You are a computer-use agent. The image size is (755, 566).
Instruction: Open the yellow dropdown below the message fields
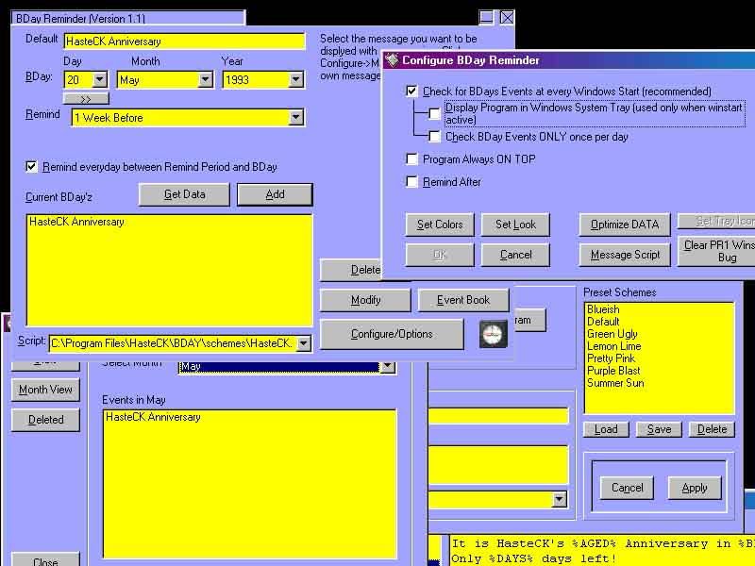tap(559, 499)
